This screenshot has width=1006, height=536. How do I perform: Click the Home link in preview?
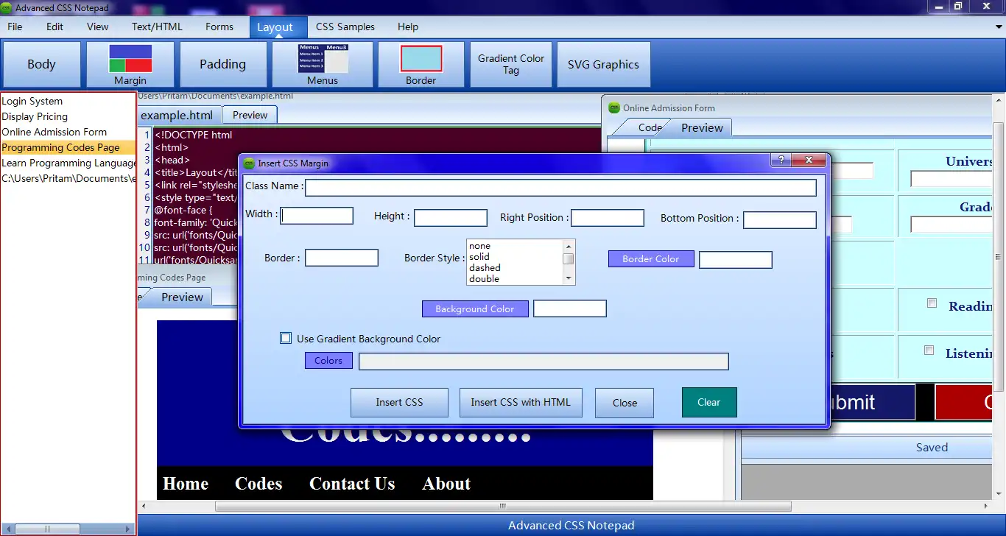[x=186, y=484]
